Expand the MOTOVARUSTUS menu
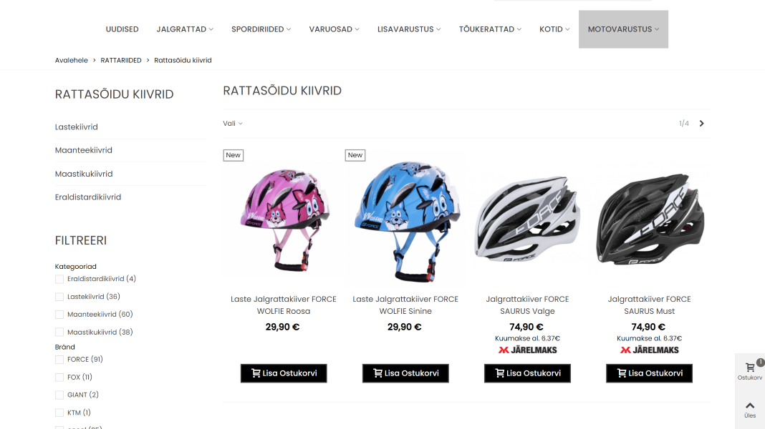Image resolution: width=765 pixels, height=429 pixels. [623, 29]
